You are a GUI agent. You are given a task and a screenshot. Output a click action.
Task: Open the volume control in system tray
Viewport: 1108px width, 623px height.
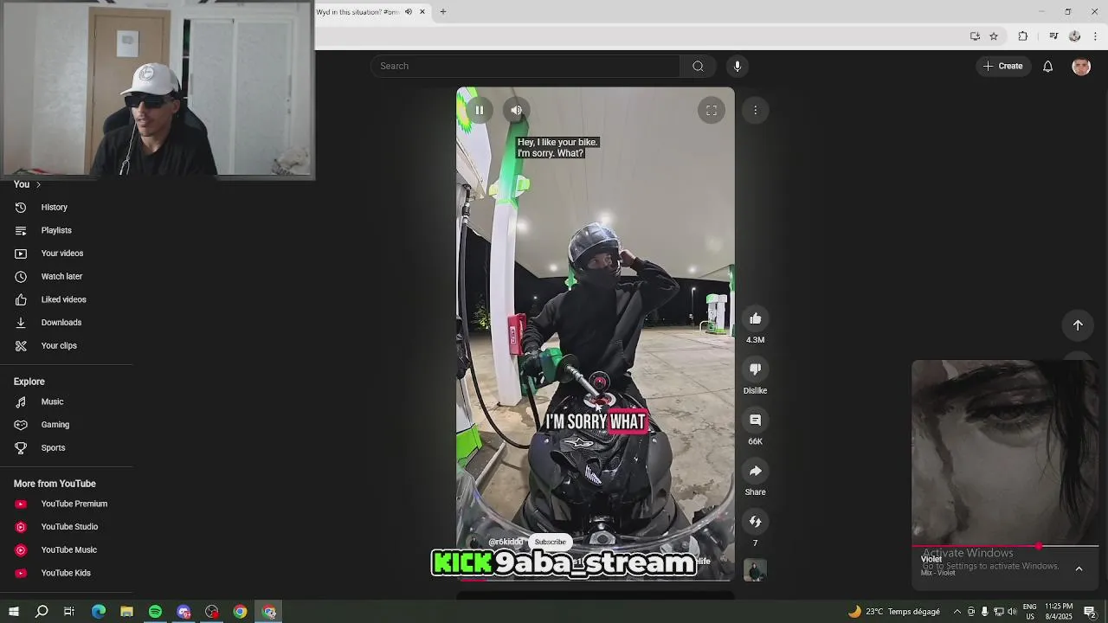click(1012, 612)
